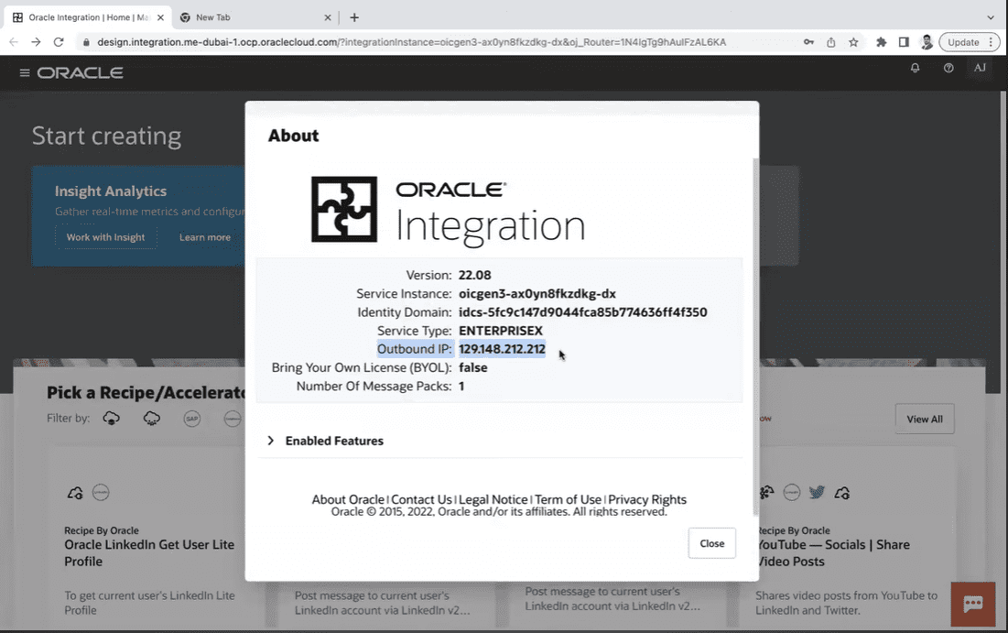Click the password key icon in address bar

click(x=808, y=42)
